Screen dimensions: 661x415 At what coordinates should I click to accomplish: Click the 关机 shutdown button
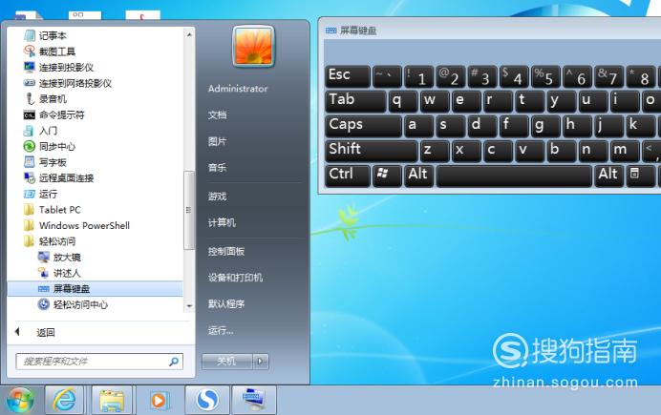pos(227,362)
